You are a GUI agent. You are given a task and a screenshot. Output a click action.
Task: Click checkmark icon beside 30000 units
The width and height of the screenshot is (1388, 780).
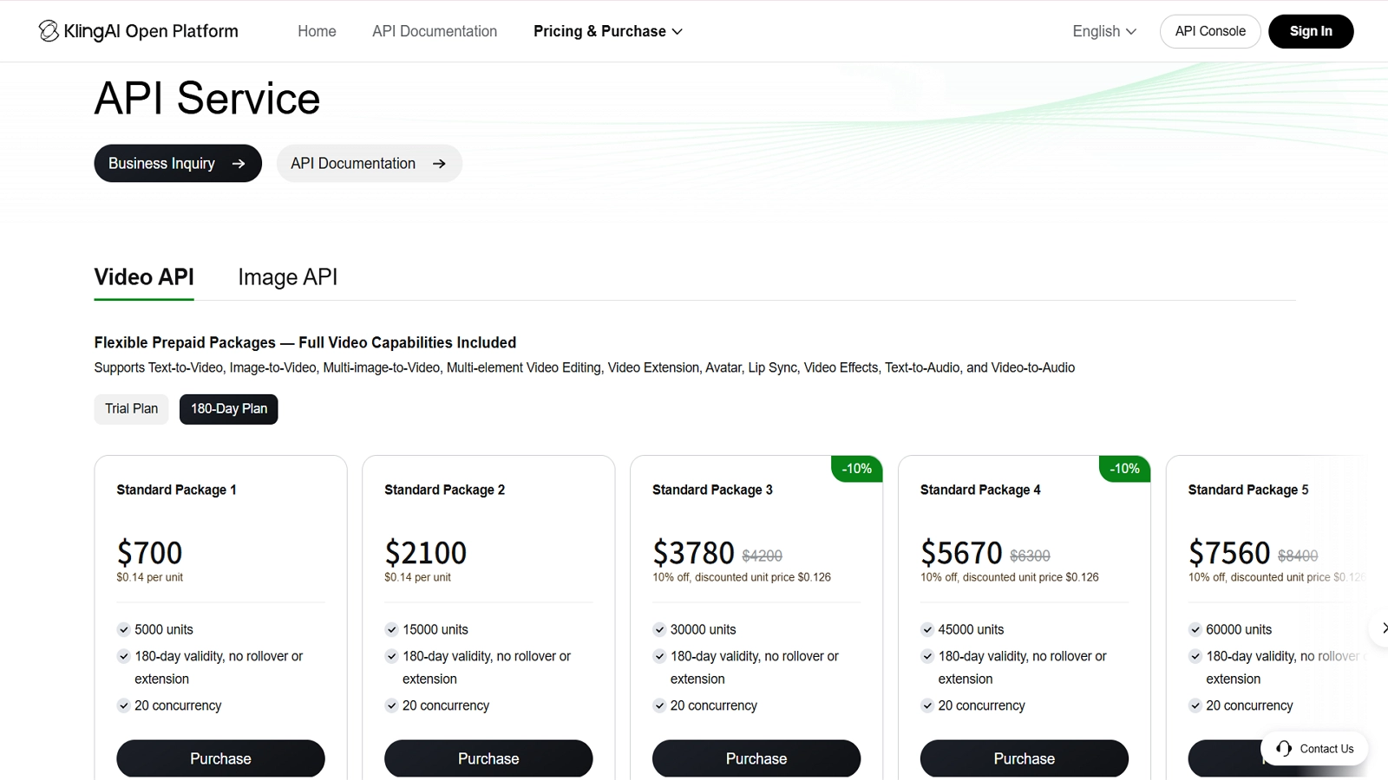[x=659, y=630]
